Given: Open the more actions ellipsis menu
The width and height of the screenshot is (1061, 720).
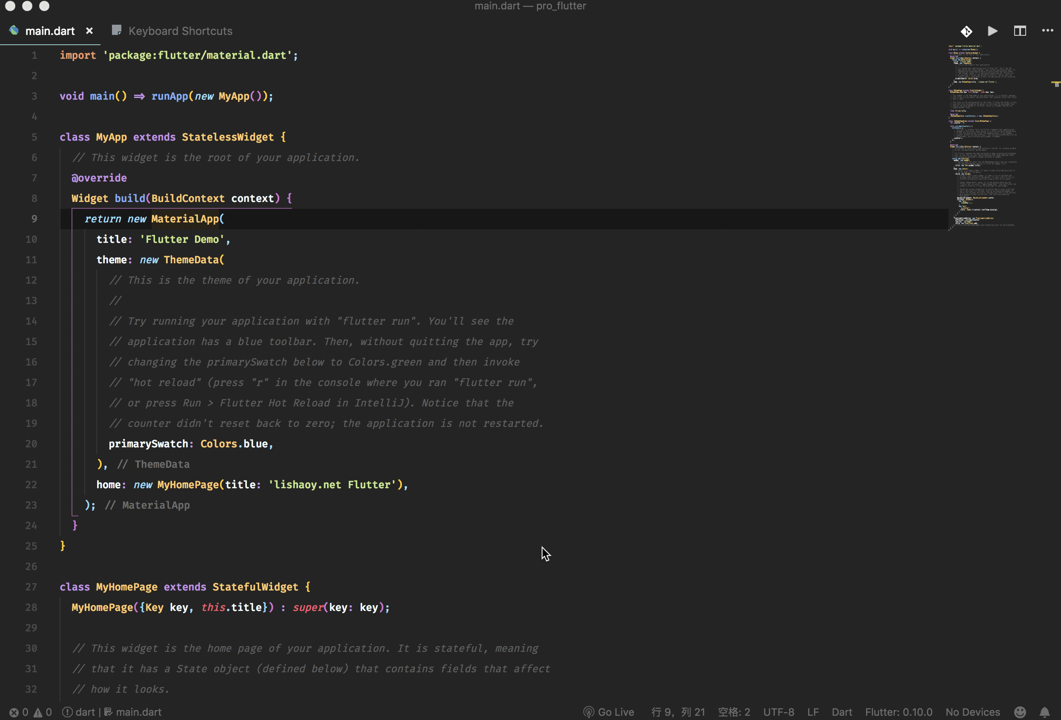Looking at the screenshot, I should click(x=1047, y=31).
